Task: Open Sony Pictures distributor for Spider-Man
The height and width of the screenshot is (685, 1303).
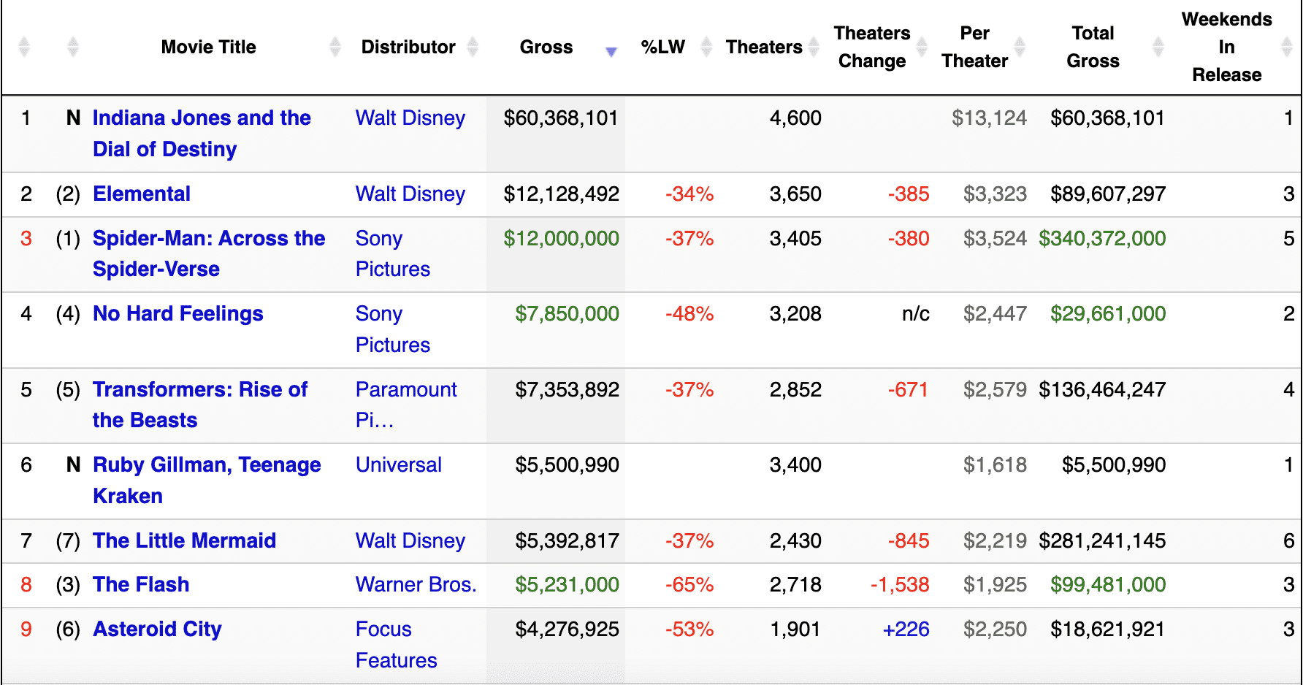Action: pos(393,253)
